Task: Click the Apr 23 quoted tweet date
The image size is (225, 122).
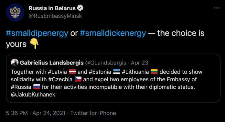Action: (139, 63)
